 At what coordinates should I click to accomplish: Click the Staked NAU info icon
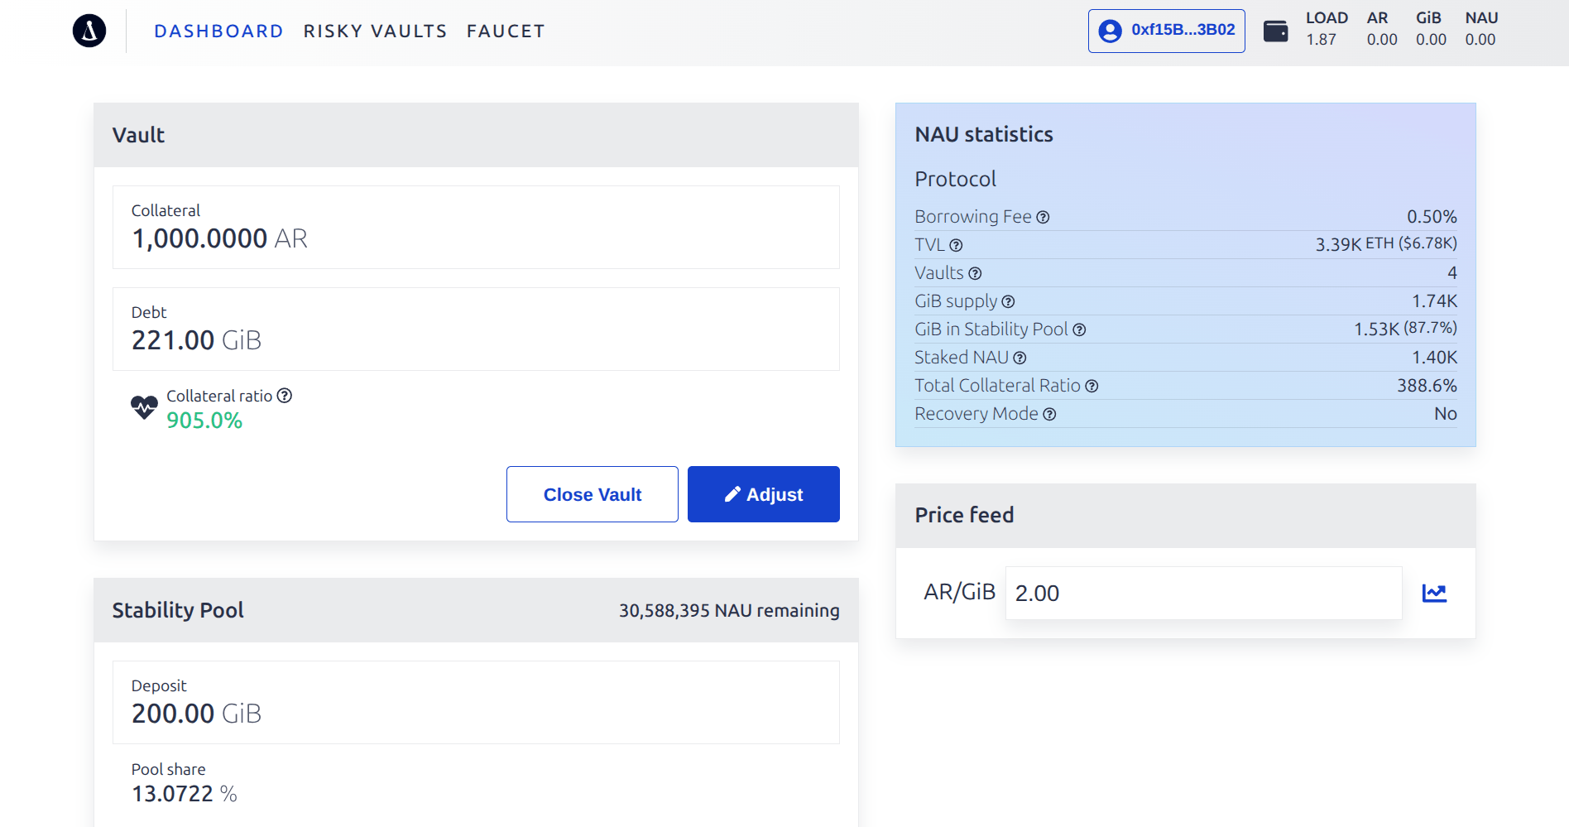[1020, 358]
